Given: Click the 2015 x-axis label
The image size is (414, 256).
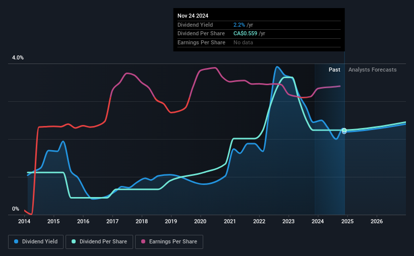Looking at the screenshot, I should pos(53,221).
